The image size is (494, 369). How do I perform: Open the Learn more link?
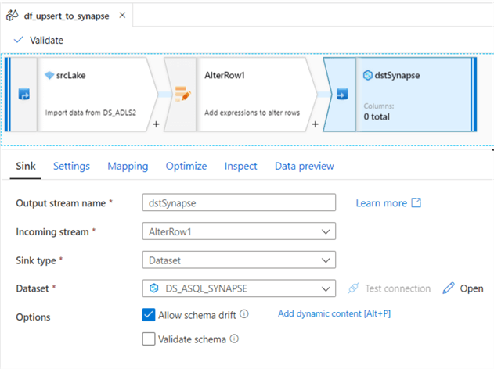tap(381, 203)
